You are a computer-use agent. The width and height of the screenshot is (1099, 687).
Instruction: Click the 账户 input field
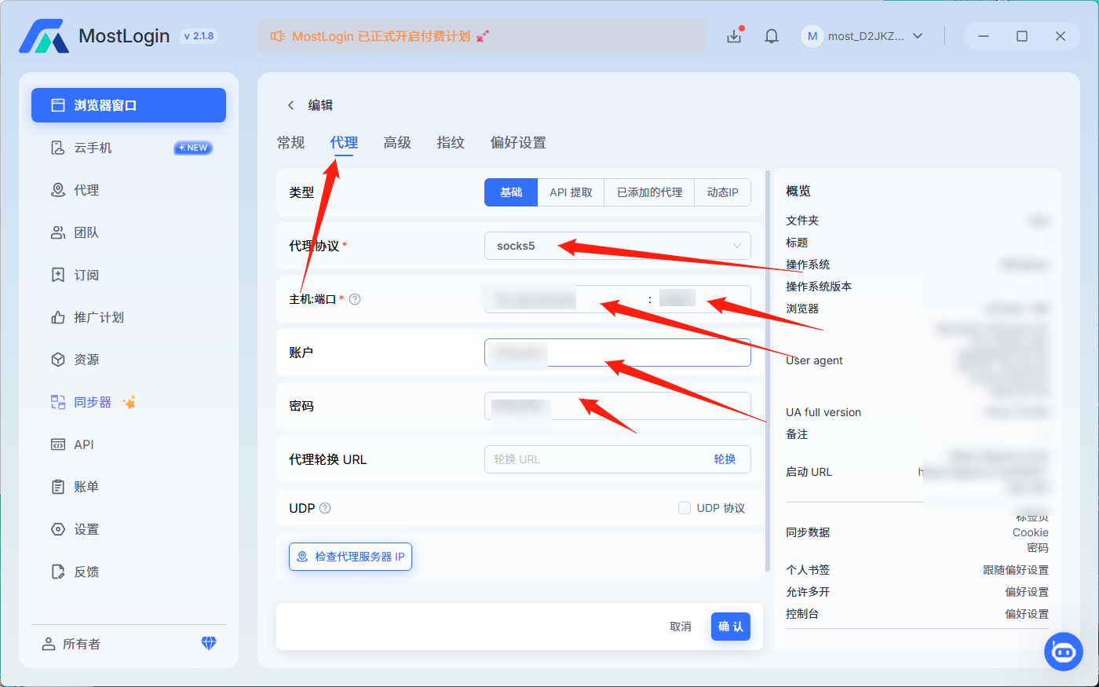618,353
